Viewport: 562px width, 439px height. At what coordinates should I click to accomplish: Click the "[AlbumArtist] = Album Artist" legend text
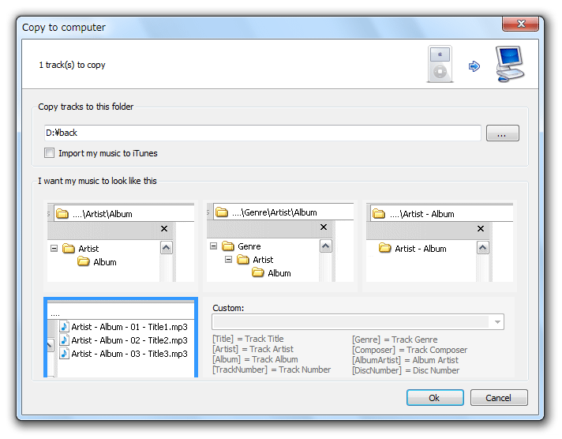406,360
